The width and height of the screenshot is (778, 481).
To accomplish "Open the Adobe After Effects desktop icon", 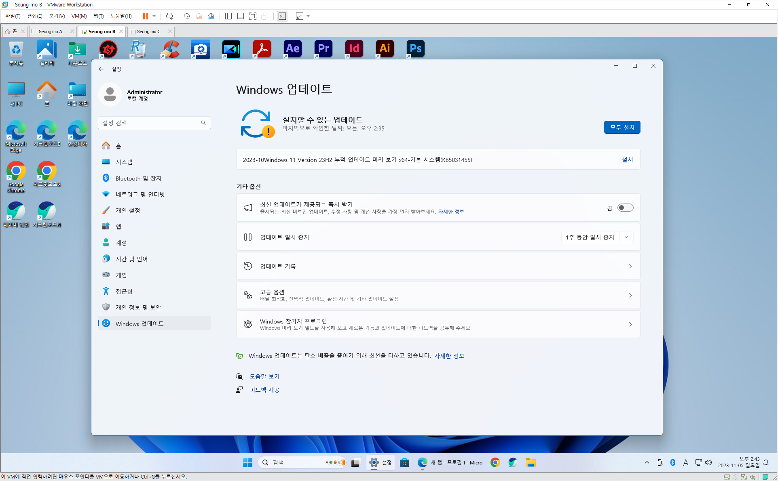I will [x=292, y=49].
